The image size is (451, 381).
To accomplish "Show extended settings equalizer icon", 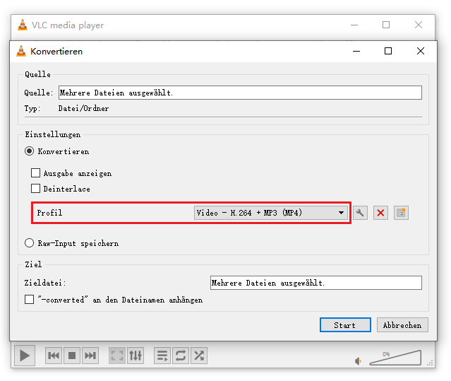I will pyautogui.click(x=136, y=356).
